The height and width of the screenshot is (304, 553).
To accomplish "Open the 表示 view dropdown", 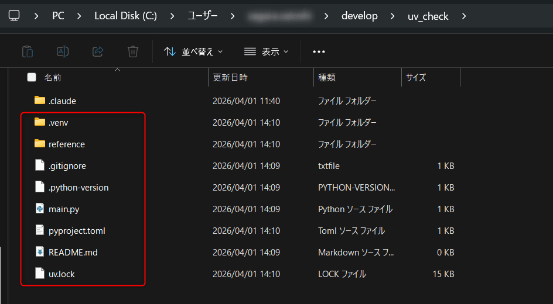I will [x=267, y=51].
